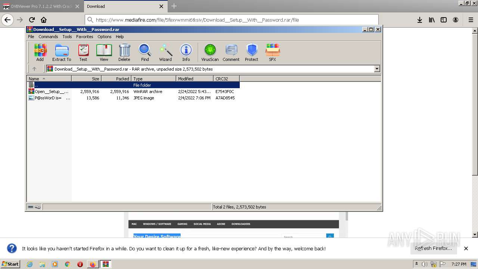Toggle Firefox sidebar view icon
Image resolution: width=478 pixels, height=269 pixels.
point(444,20)
